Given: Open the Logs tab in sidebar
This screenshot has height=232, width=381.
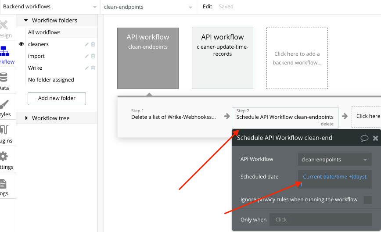Looking at the screenshot, I should pyautogui.click(x=4, y=187).
